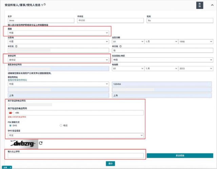The image size is (217, 169).
Task: Select the SMS PIN delivery option
Action: (x=11, y=125)
